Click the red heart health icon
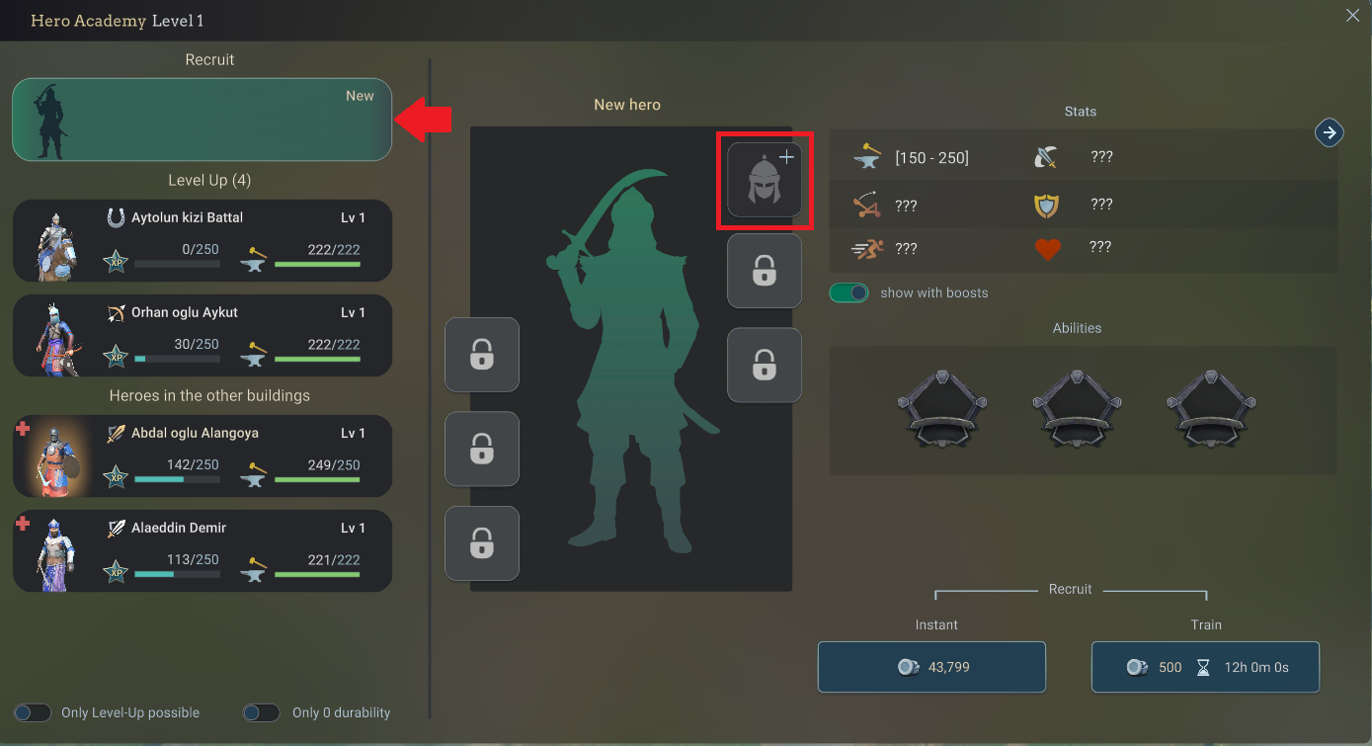 1047,250
